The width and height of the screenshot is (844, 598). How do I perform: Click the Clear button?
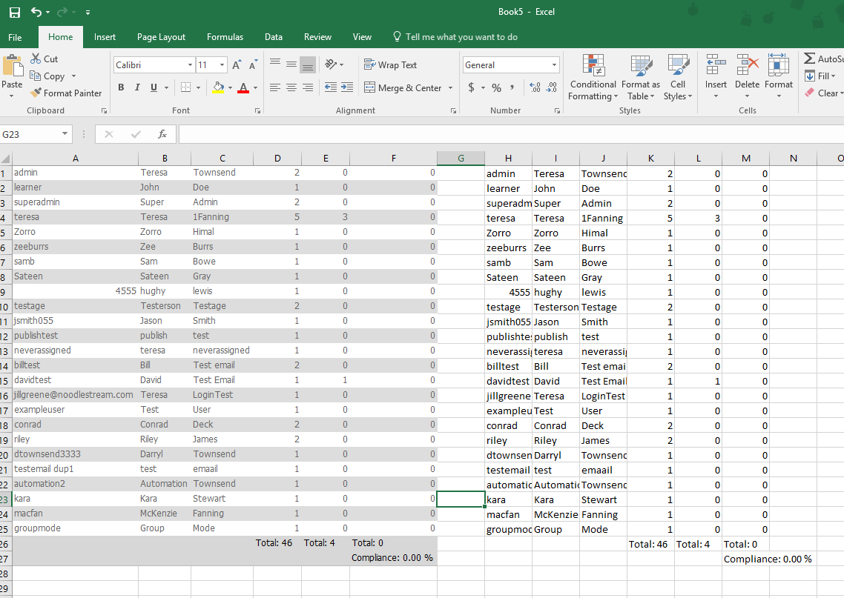click(823, 93)
